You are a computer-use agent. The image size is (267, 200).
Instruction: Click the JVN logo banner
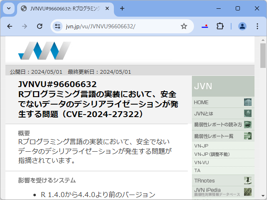[45, 50]
